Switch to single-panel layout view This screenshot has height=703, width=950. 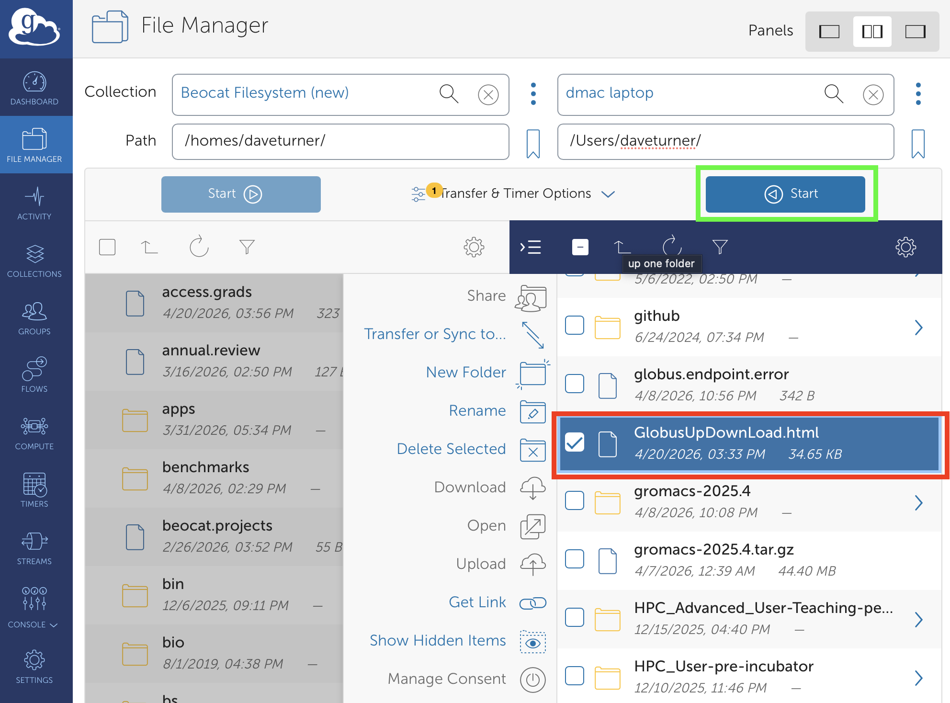click(829, 32)
